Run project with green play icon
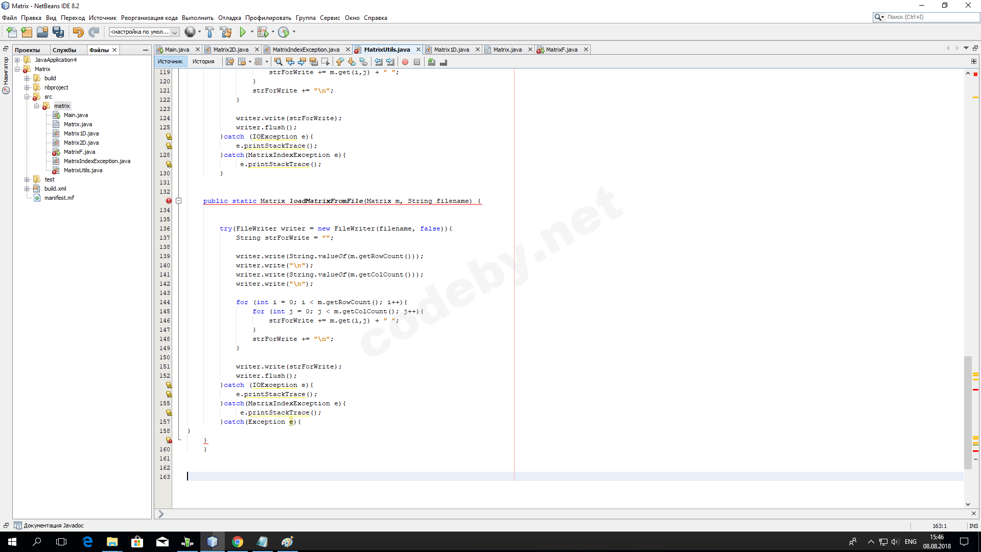981x552 pixels. click(x=243, y=32)
